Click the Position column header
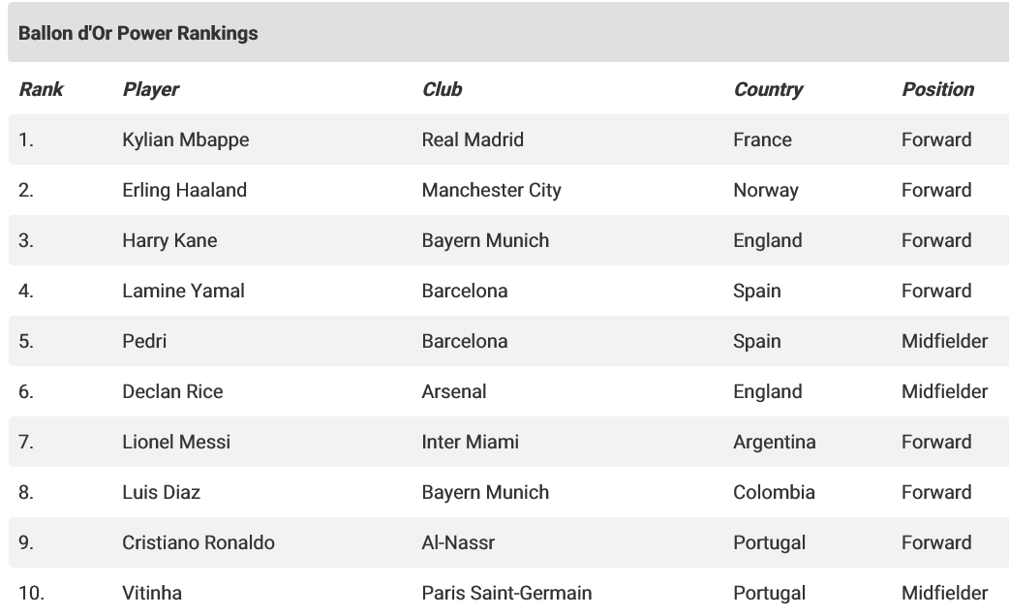 tap(937, 89)
